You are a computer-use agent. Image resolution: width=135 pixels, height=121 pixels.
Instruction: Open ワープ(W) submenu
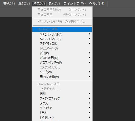coord(62,72)
